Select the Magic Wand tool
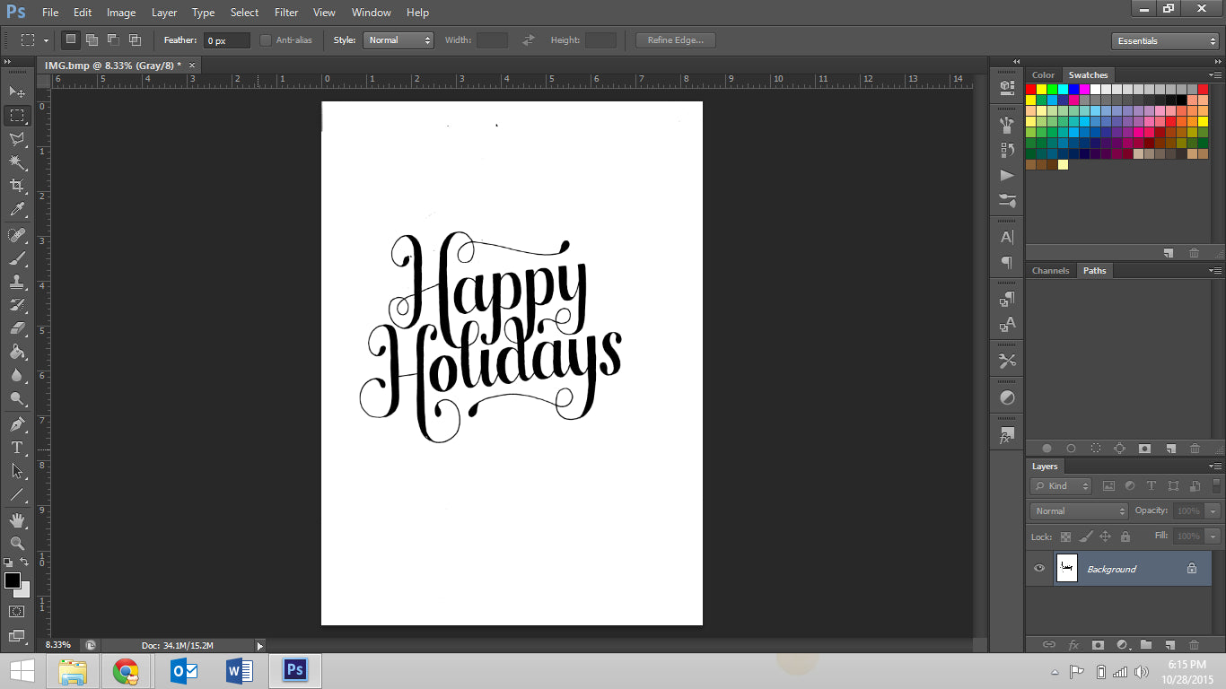 tap(17, 162)
